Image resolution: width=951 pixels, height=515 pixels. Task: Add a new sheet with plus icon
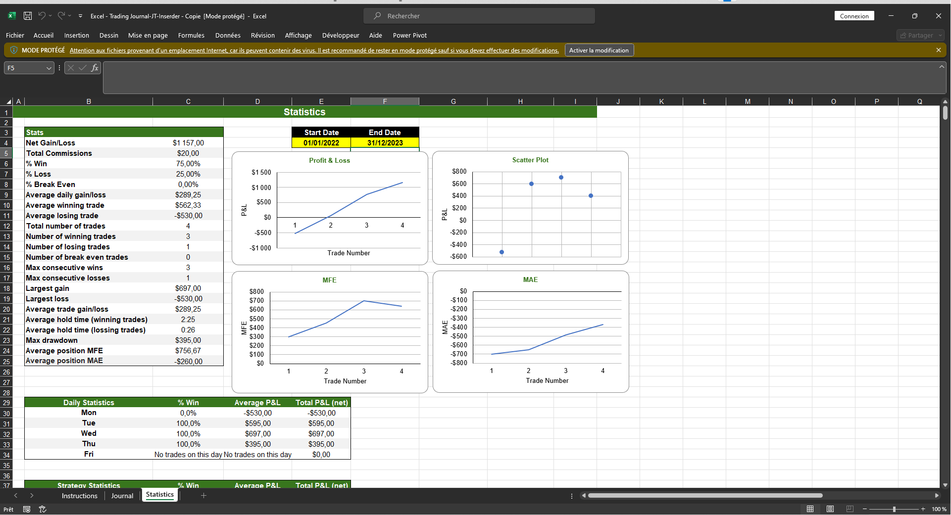203,496
